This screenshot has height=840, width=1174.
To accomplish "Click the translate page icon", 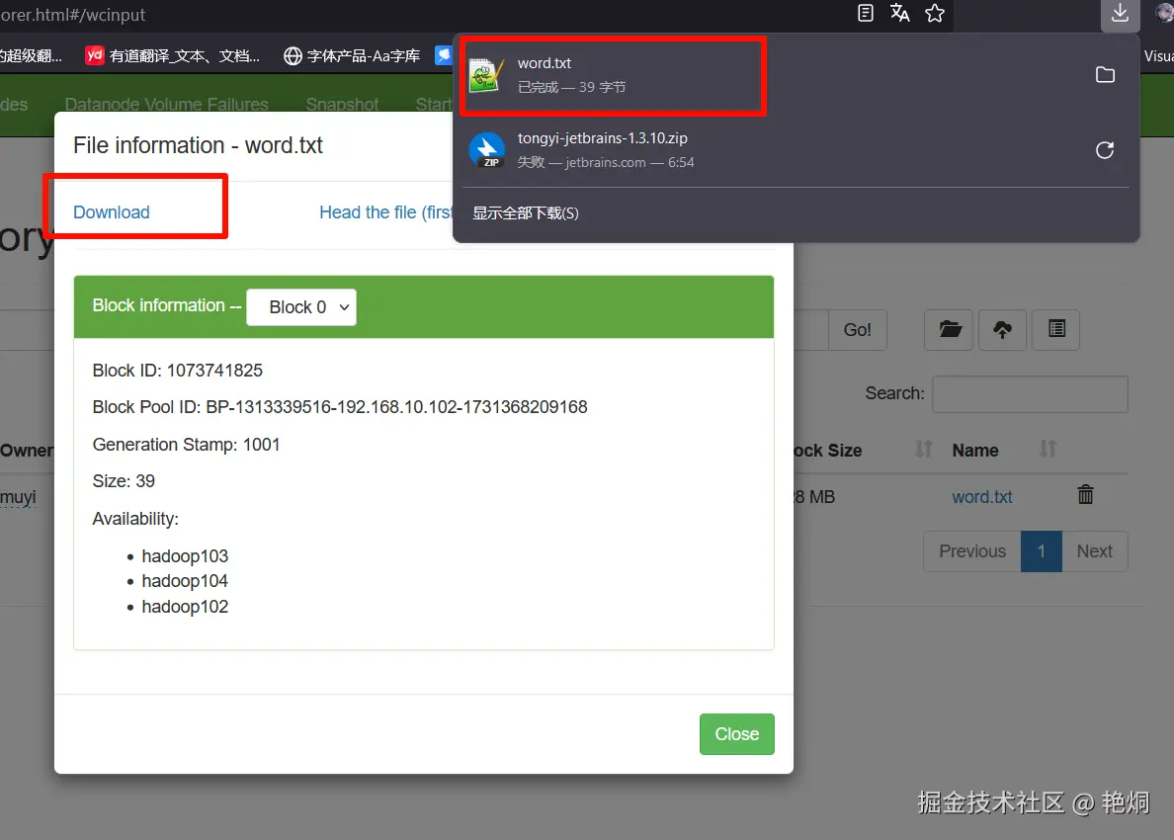I will tap(900, 14).
